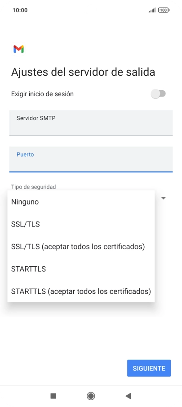Image resolution: width=182 pixels, height=407 pixels.
Task: Tap the Gmail logo icon
Action: click(x=18, y=49)
